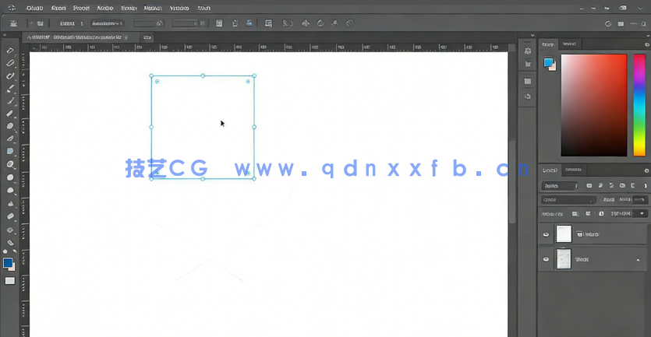
Task: Click the canvas vertical scrollbar
Action: click(x=512, y=182)
